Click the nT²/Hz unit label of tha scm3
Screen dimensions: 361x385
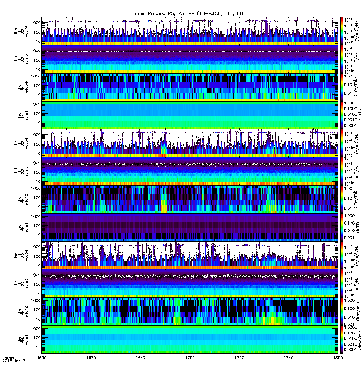coord(356,59)
